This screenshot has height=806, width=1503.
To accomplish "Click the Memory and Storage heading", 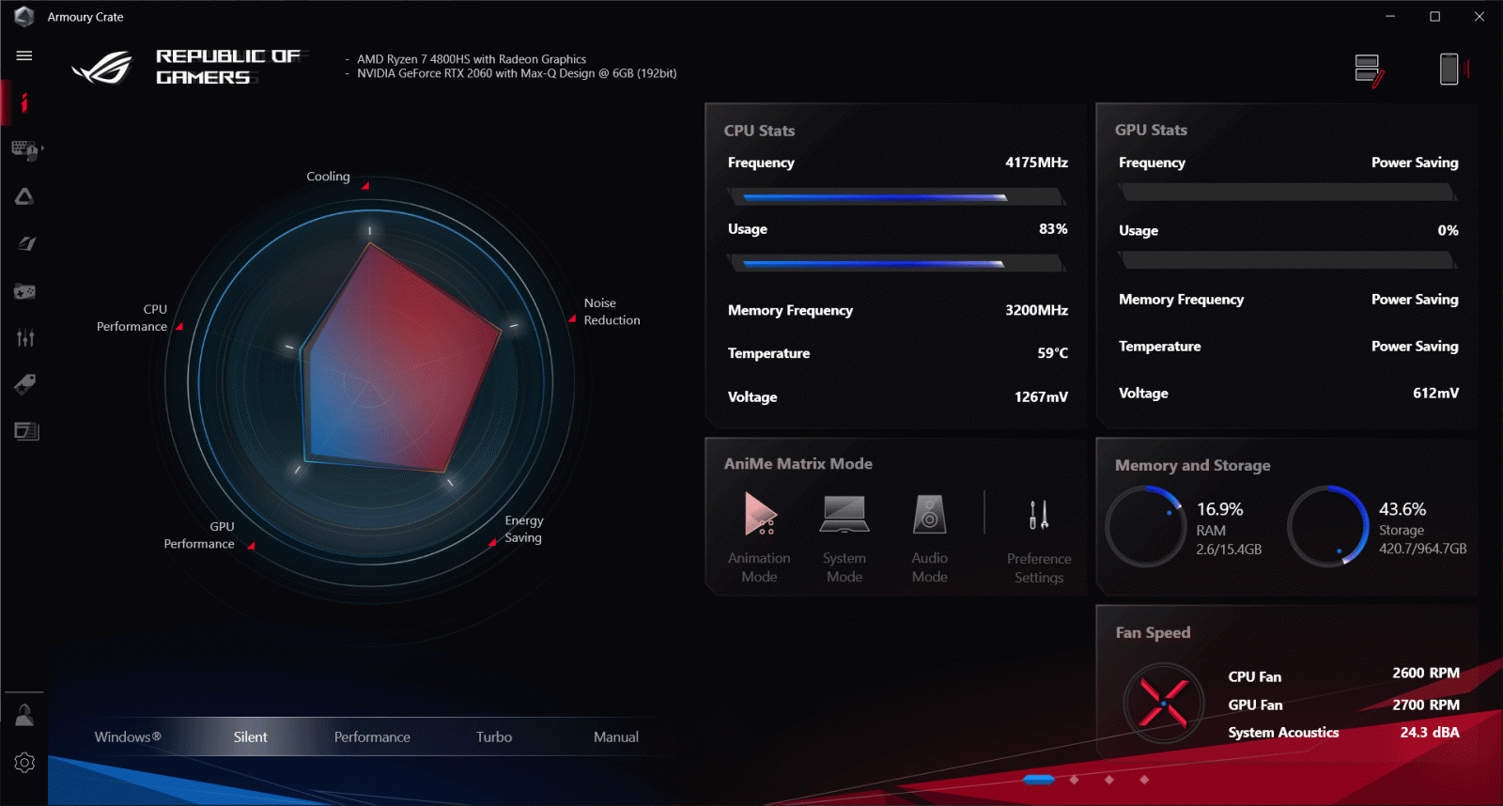I will coord(1192,465).
